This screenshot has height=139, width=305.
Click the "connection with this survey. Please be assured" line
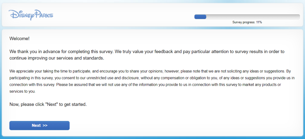145,85
